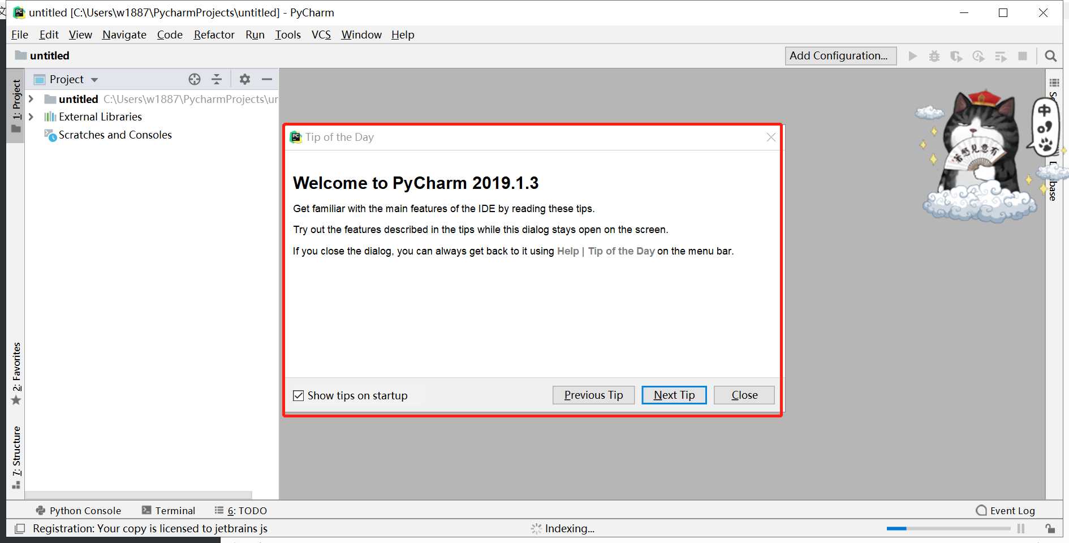Open the Edit menu
The height and width of the screenshot is (543, 1069).
point(49,35)
